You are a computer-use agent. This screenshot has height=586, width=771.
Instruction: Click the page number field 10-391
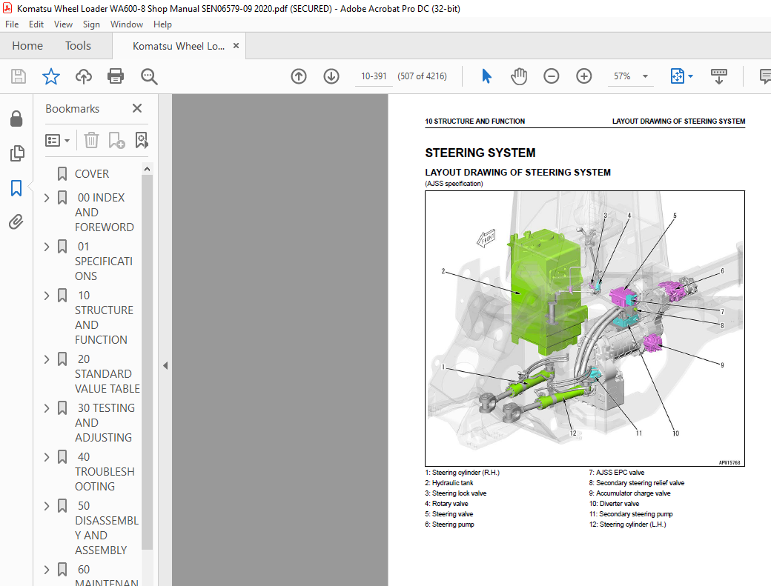pyautogui.click(x=374, y=76)
